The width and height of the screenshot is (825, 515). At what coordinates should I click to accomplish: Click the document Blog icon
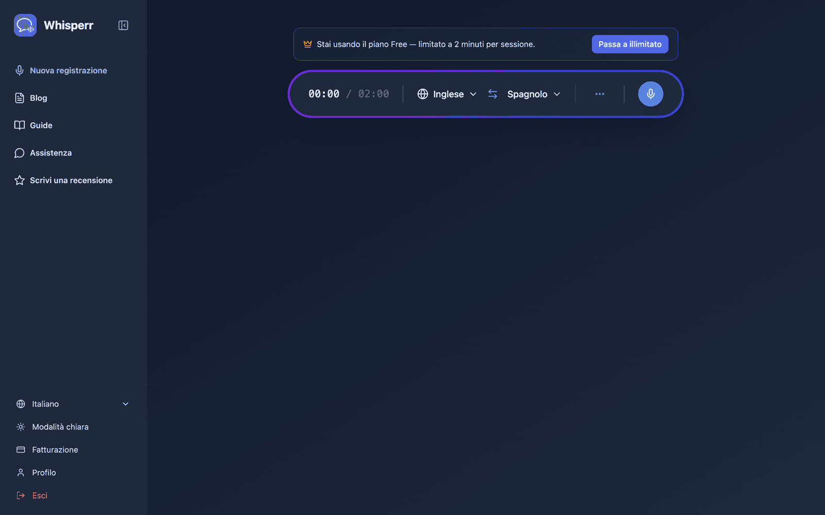coord(20,98)
